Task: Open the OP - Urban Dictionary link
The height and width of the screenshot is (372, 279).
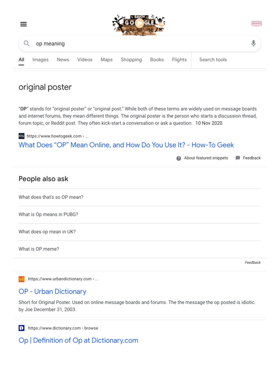Action: (x=52, y=292)
